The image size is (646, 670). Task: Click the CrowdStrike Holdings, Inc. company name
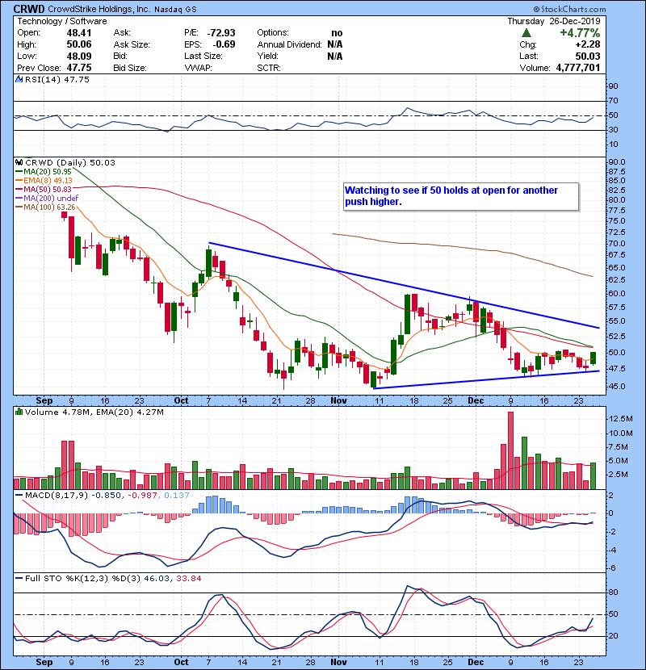coord(99,9)
